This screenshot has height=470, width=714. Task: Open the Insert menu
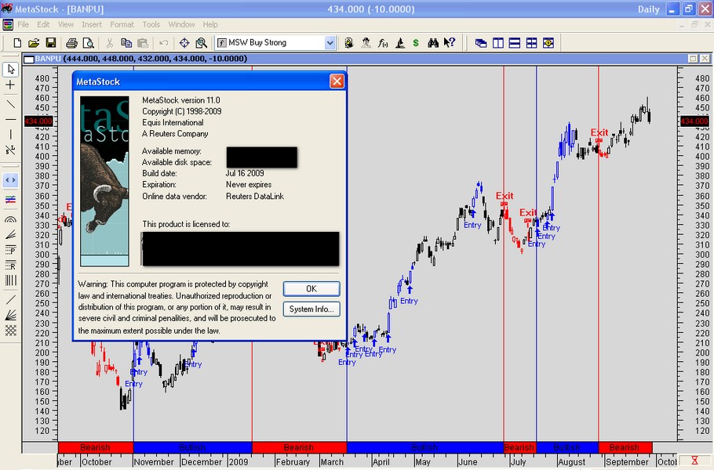pyautogui.click(x=92, y=24)
